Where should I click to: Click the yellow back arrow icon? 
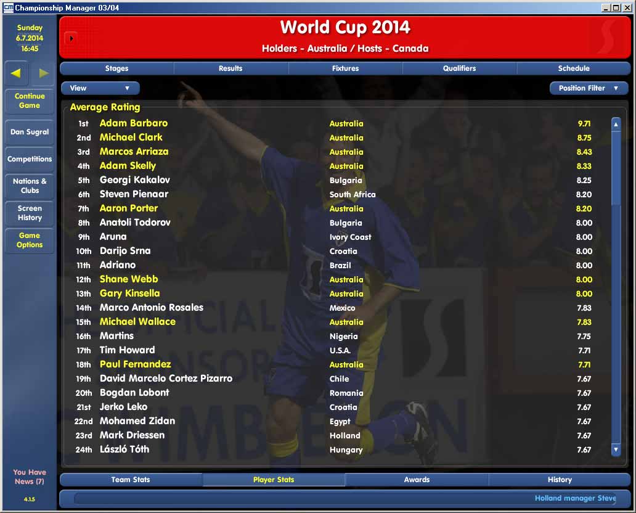pos(16,73)
